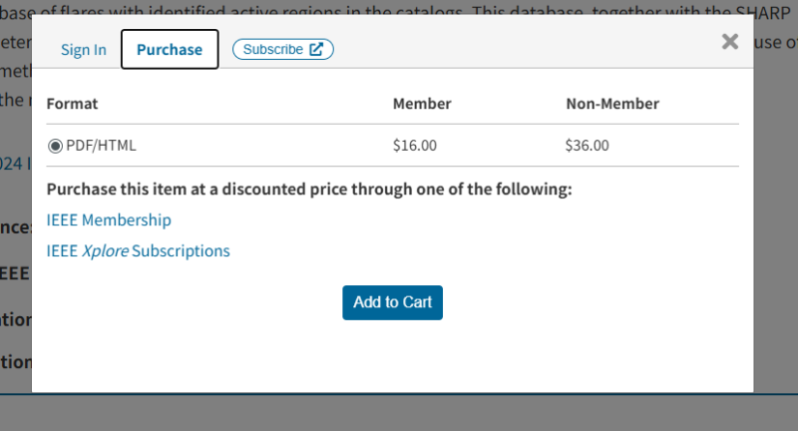
Task: Click the discounted price heading text
Action: (309, 190)
